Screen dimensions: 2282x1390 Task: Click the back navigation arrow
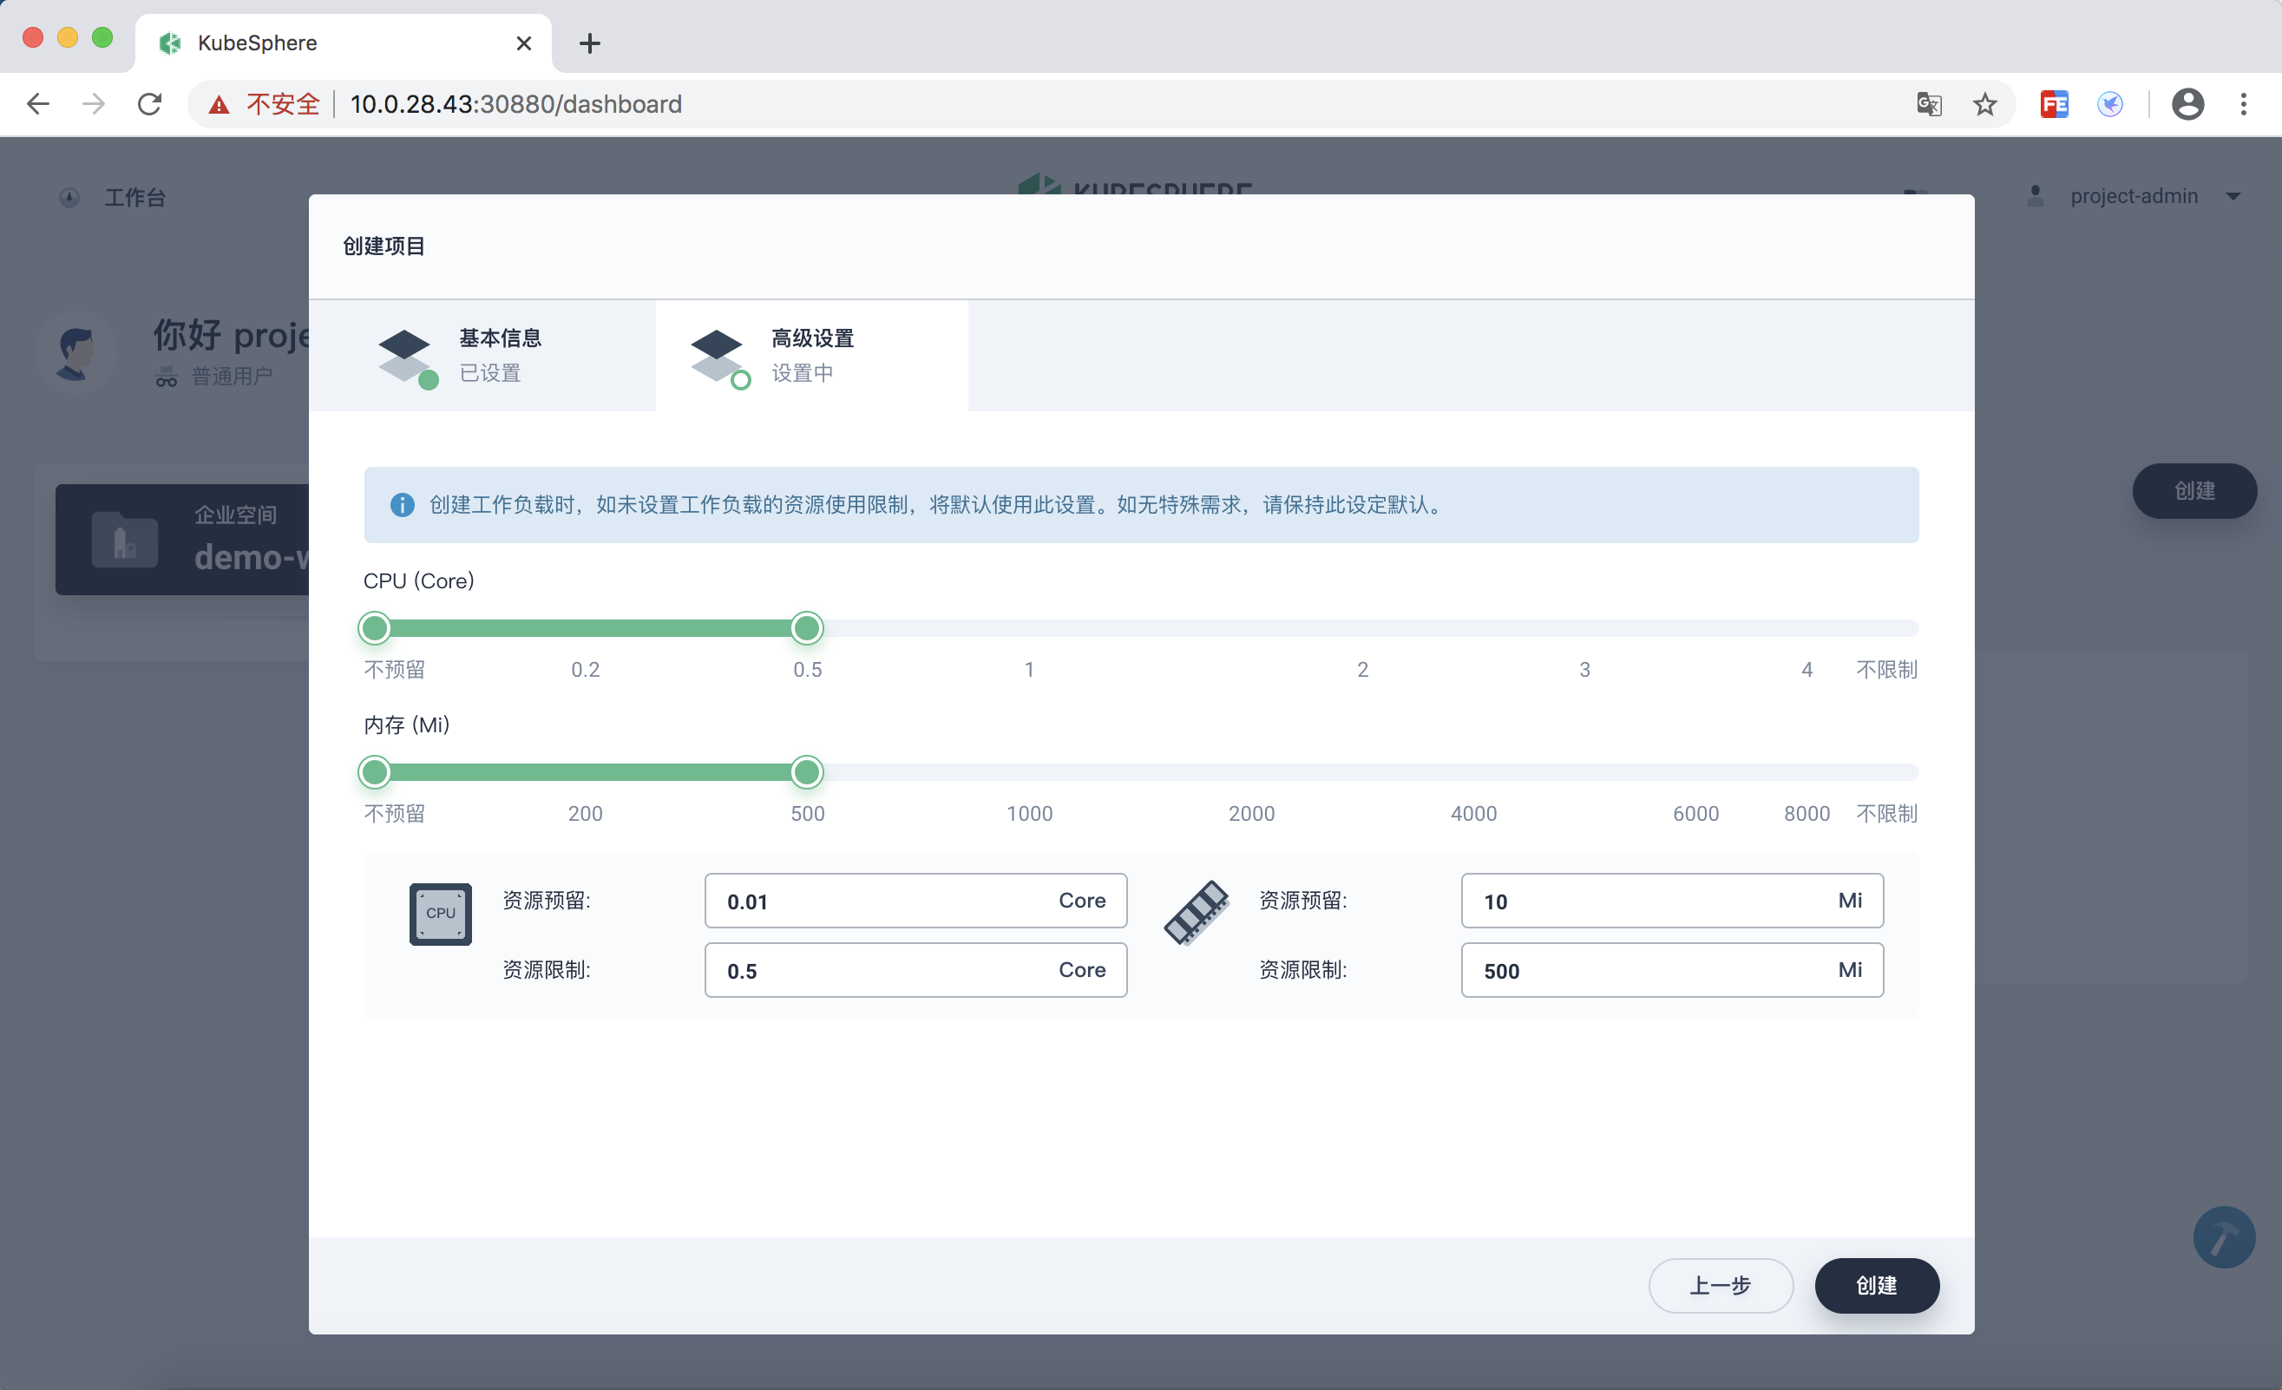38,104
